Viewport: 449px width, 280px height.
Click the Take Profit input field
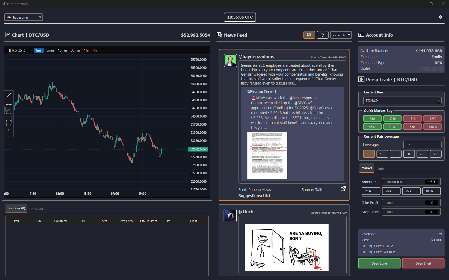click(x=403, y=203)
